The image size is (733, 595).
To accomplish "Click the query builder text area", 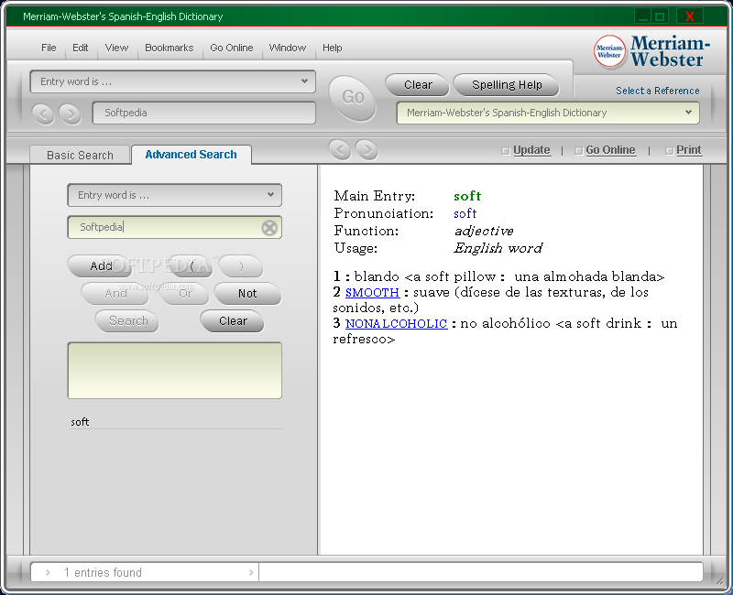I will [x=175, y=371].
